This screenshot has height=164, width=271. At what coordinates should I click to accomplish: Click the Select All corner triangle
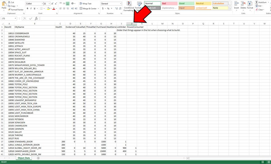tap(2, 24)
